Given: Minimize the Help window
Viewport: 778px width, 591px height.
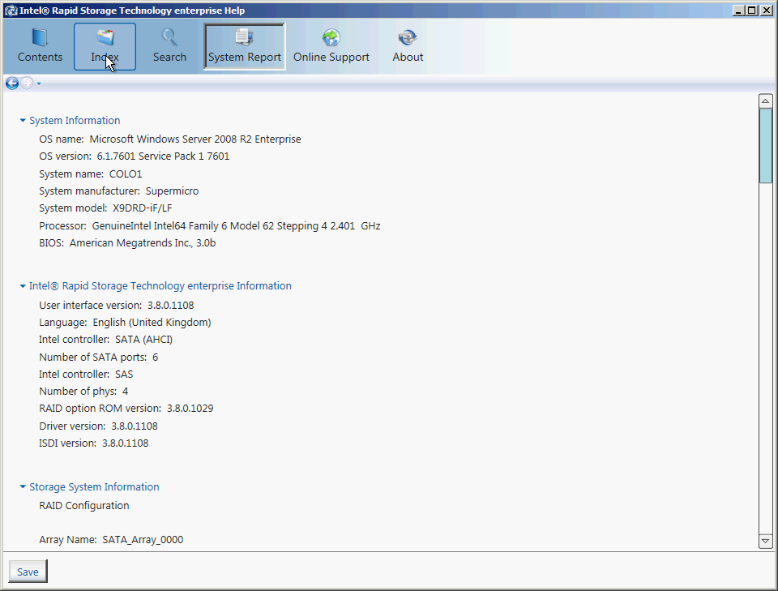Looking at the screenshot, I should pos(739,11).
